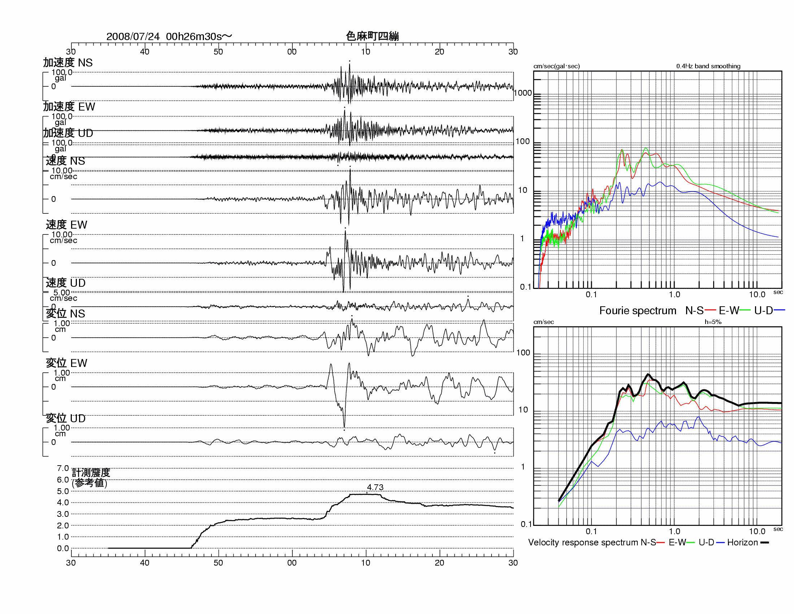Click the NS acceleration waveform peak
Screen dimensions: 794x614
[x=350, y=65]
